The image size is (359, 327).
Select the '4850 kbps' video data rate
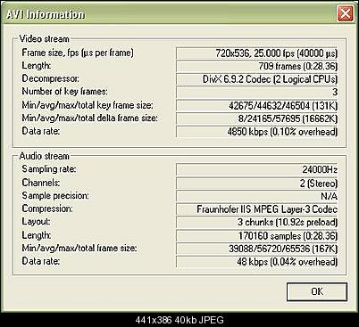pyautogui.click(x=256, y=132)
